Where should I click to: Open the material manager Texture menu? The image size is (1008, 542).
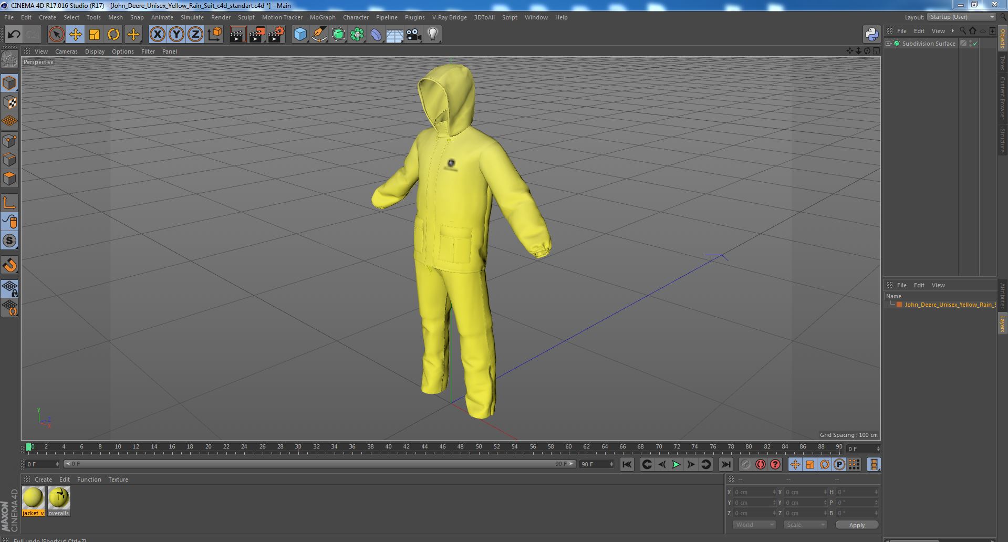118,480
